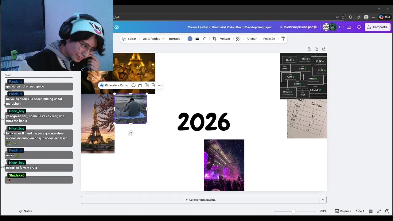Toggle grid view icon
Screen dimensions: 393x221
click(371, 211)
